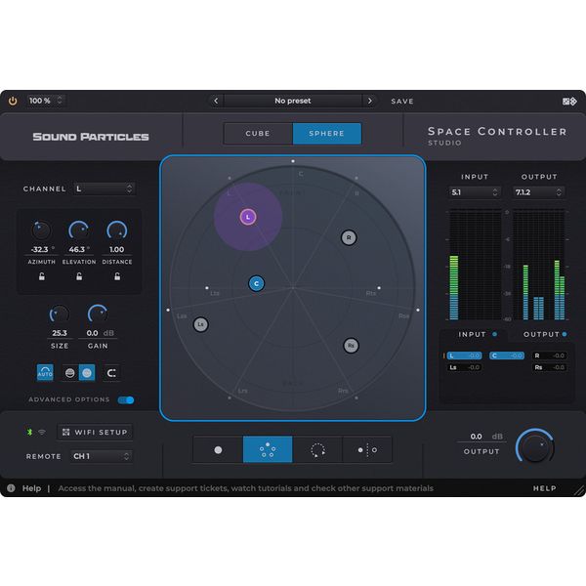Click HELP in the bottom bar
The image size is (586, 586).
coord(545,488)
